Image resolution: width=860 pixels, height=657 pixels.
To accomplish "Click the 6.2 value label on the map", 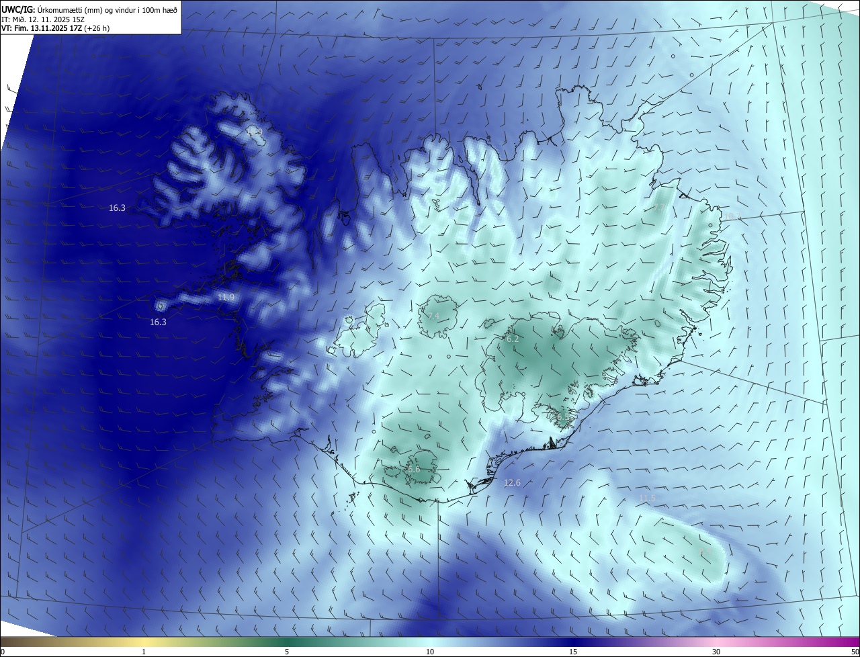I will click(512, 339).
